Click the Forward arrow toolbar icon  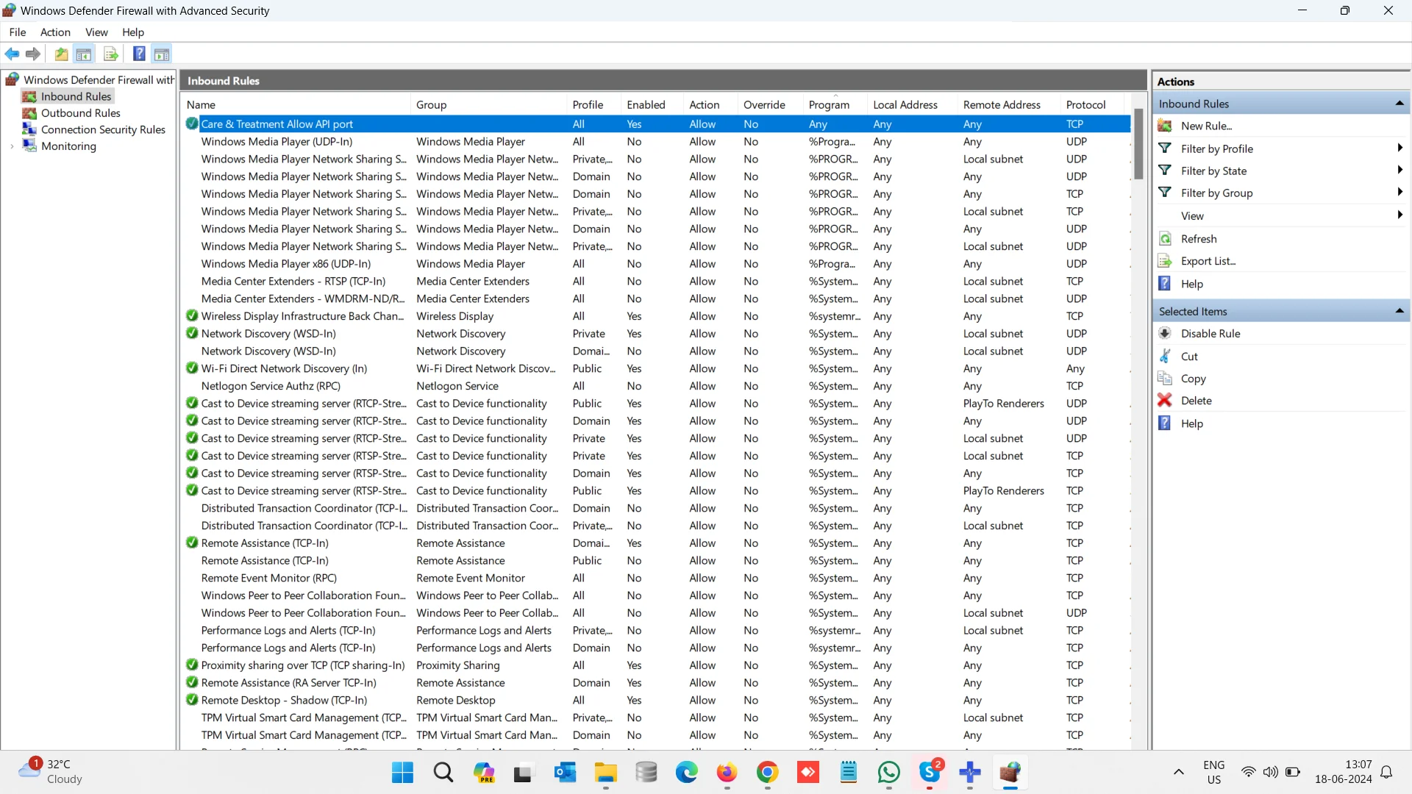coord(32,54)
